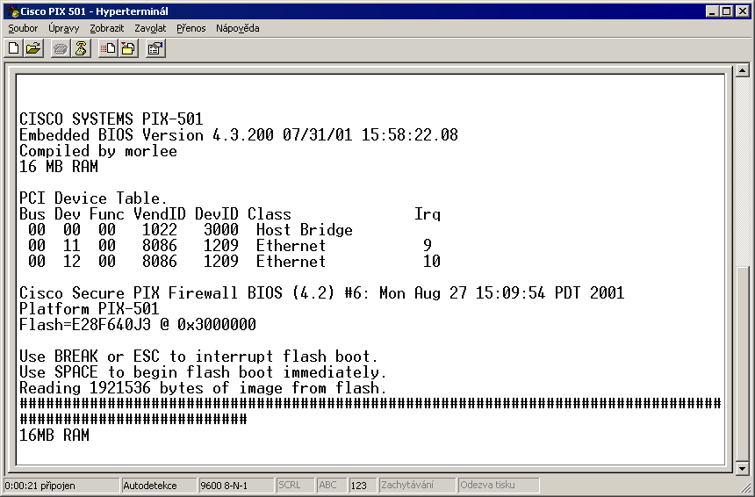Click the Properties toolbar icon
This screenshot has height=497, width=755.
click(x=155, y=48)
